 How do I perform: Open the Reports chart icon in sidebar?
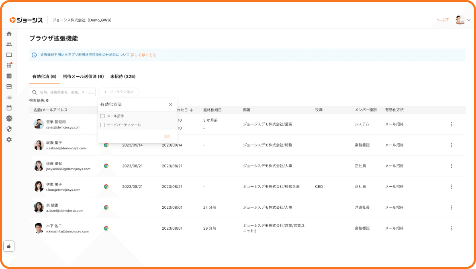(9, 76)
